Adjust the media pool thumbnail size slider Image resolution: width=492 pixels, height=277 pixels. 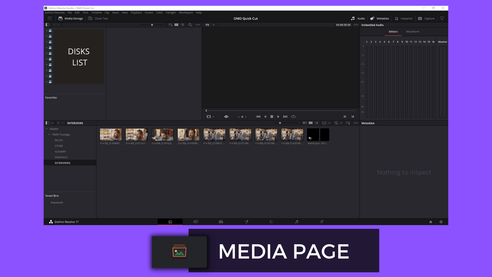click(x=280, y=123)
